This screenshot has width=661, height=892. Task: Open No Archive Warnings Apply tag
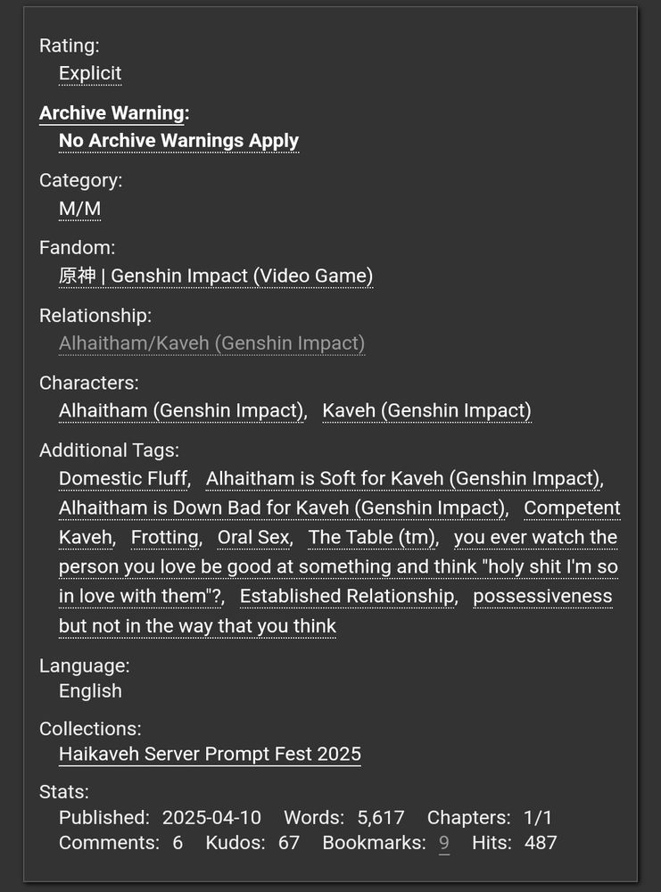178,141
